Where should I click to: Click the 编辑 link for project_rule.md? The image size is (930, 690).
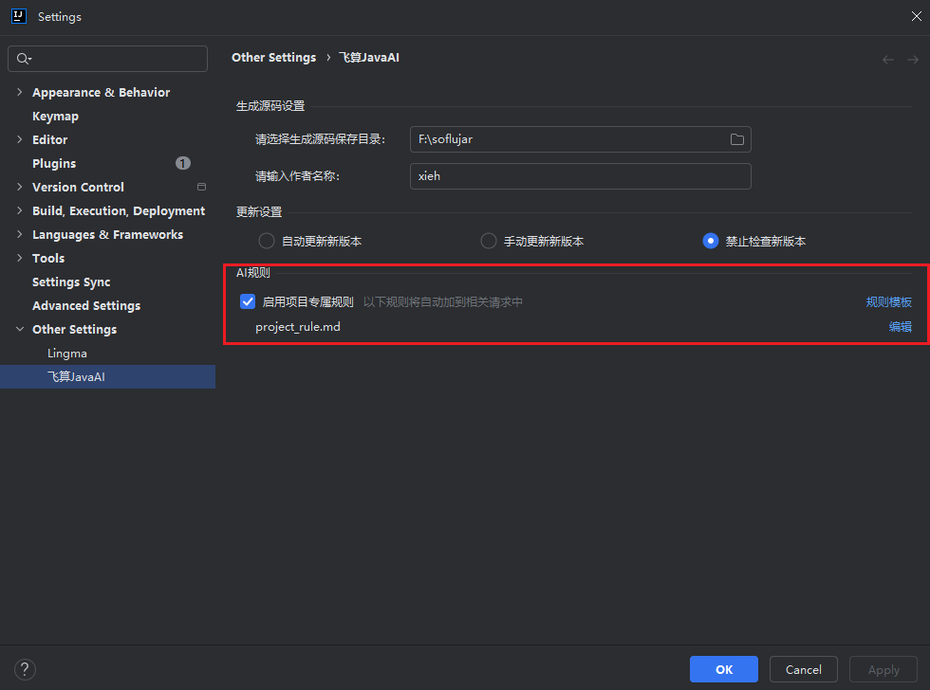click(900, 327)
